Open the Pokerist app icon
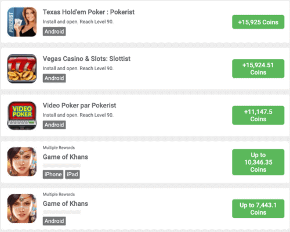This screenshot has height=232, width=290. coord(22,22)
